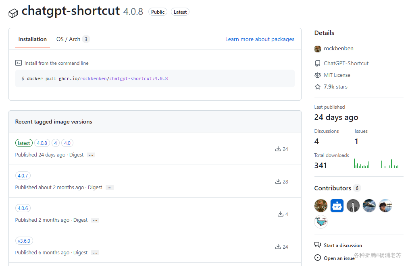Click the repository icon beside ChatGPT-Shortcut
The image size is (410, 266).
coord(317,64)
